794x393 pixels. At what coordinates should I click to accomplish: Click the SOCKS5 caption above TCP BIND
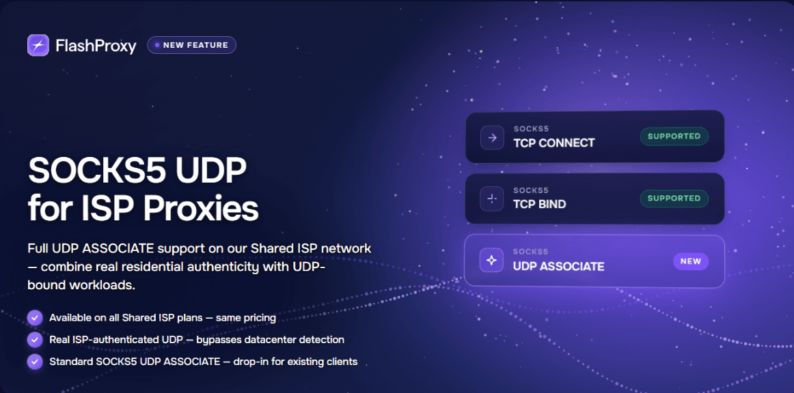[x=531, y=190]
